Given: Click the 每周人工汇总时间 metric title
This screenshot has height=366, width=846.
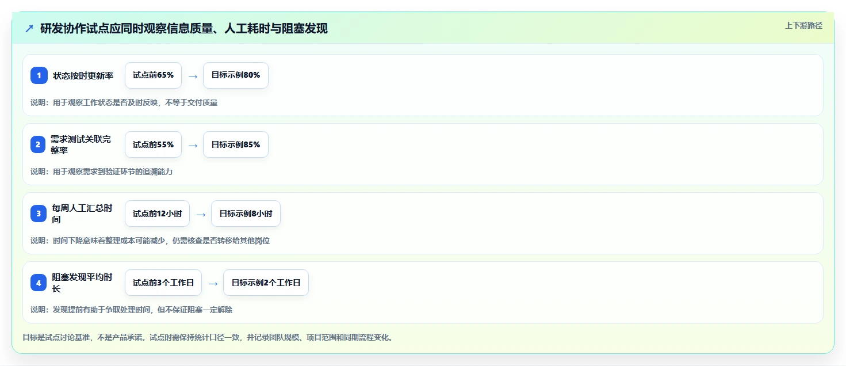Looking at the screenshot, I should click(x=82, y=213).
